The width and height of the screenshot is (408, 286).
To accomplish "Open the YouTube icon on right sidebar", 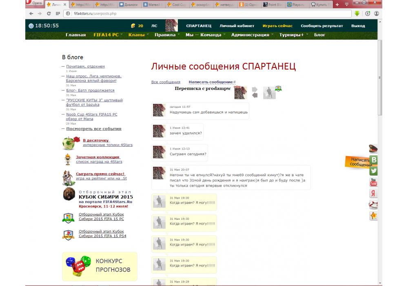I will pos(373,182).
